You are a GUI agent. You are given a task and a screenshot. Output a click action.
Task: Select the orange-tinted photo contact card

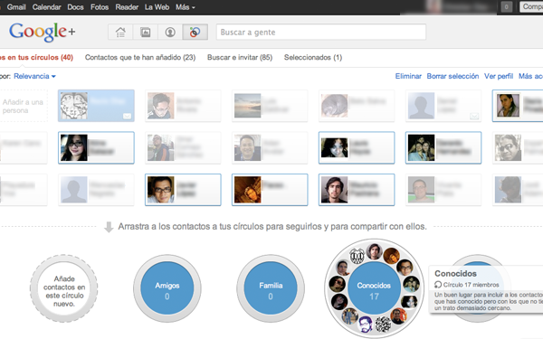(270, 190)
